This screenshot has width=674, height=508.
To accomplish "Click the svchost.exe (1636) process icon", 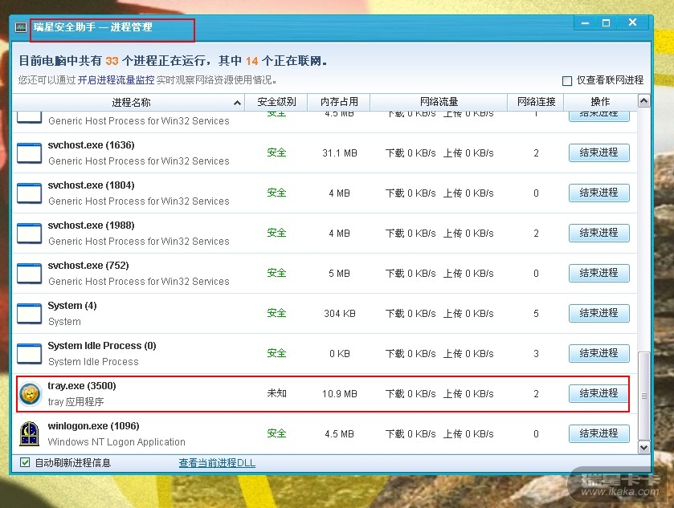I will pyautogui.click(x=29, y=153).
